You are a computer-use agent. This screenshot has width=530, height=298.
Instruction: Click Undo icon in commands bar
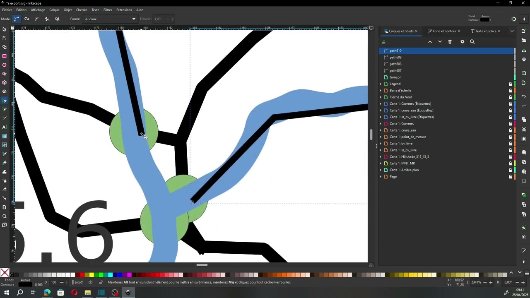(x=524, y=96)
